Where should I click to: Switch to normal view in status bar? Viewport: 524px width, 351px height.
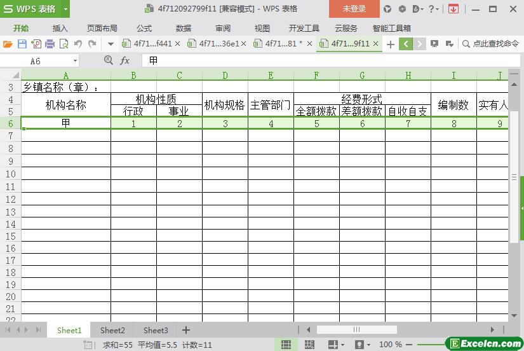286,344
